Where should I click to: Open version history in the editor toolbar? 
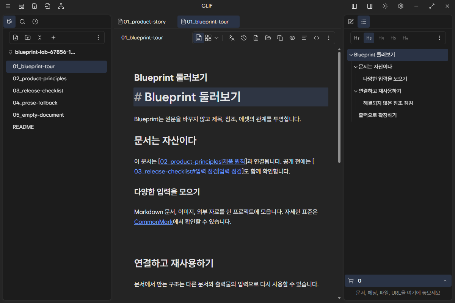(x=244, y=38)
